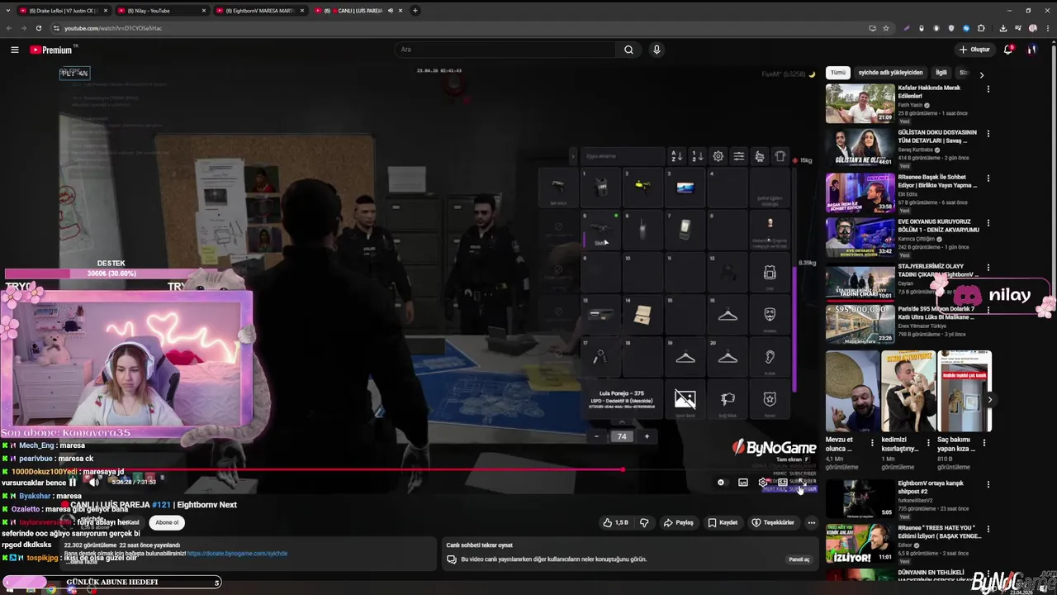This screenshot has height=595, width=1057.
Task: Click the Teşekkürler thanks button
Action: tap(773, 522)
